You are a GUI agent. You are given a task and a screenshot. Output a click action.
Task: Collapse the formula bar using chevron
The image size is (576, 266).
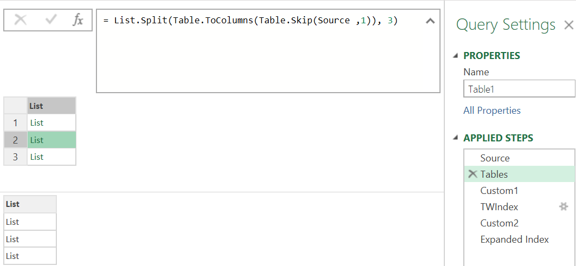(x=430, y=21)
